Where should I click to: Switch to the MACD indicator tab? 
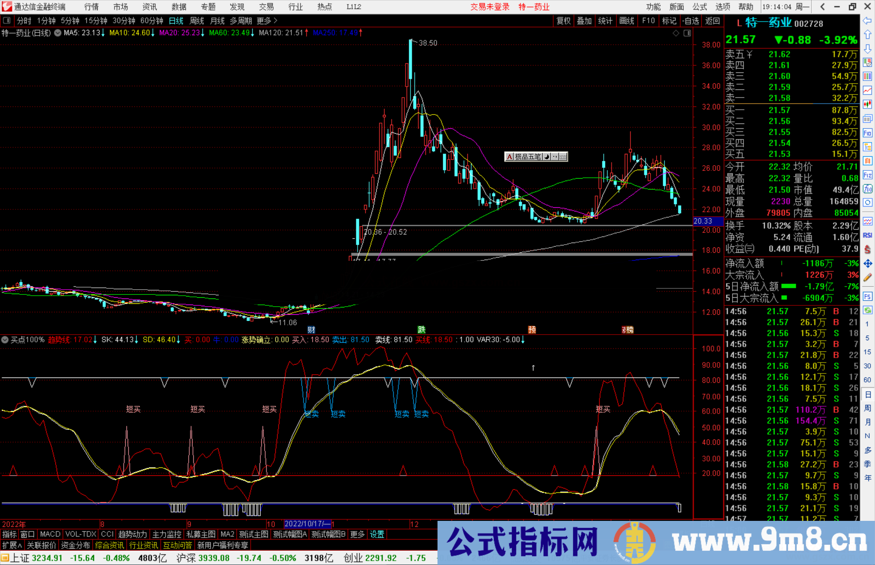pyautogui.click(x=50, y=534)
